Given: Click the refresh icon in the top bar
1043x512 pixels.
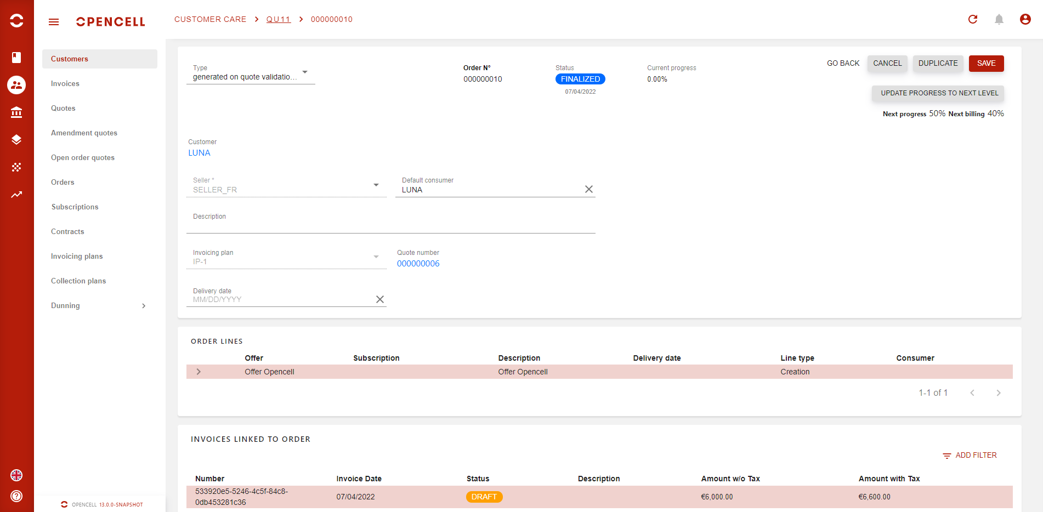Looking at the screenshot, I should coord(973,19).
